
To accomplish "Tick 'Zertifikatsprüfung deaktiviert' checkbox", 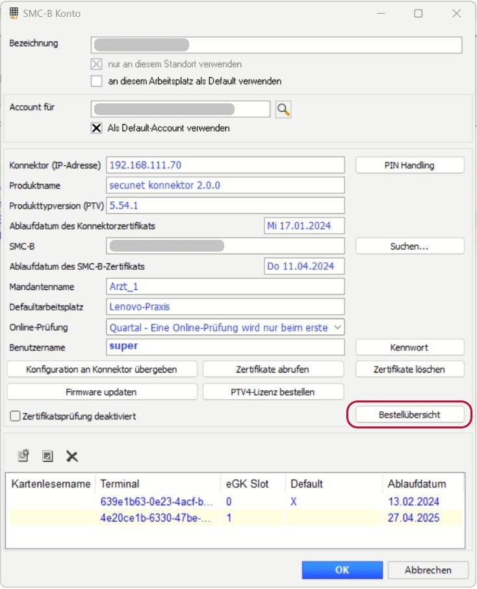I will point(15,416).
